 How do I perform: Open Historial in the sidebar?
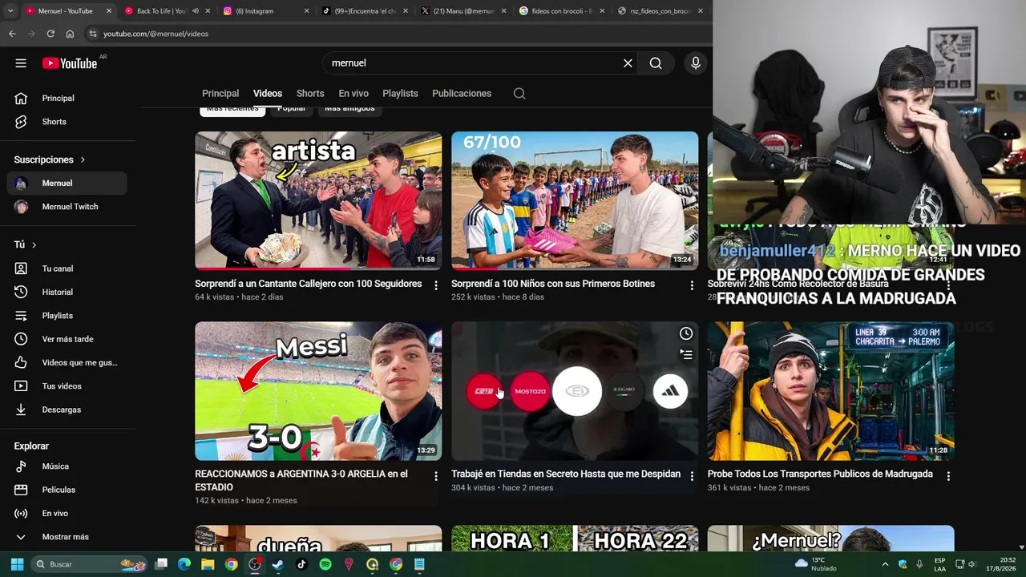tap(68, 293)
